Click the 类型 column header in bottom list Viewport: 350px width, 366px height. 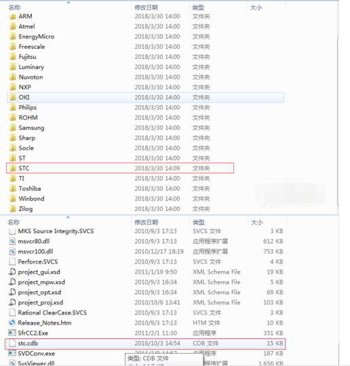coord(199,222)
